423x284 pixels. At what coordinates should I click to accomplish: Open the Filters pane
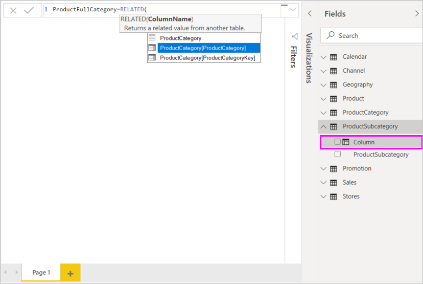[294, 57]
